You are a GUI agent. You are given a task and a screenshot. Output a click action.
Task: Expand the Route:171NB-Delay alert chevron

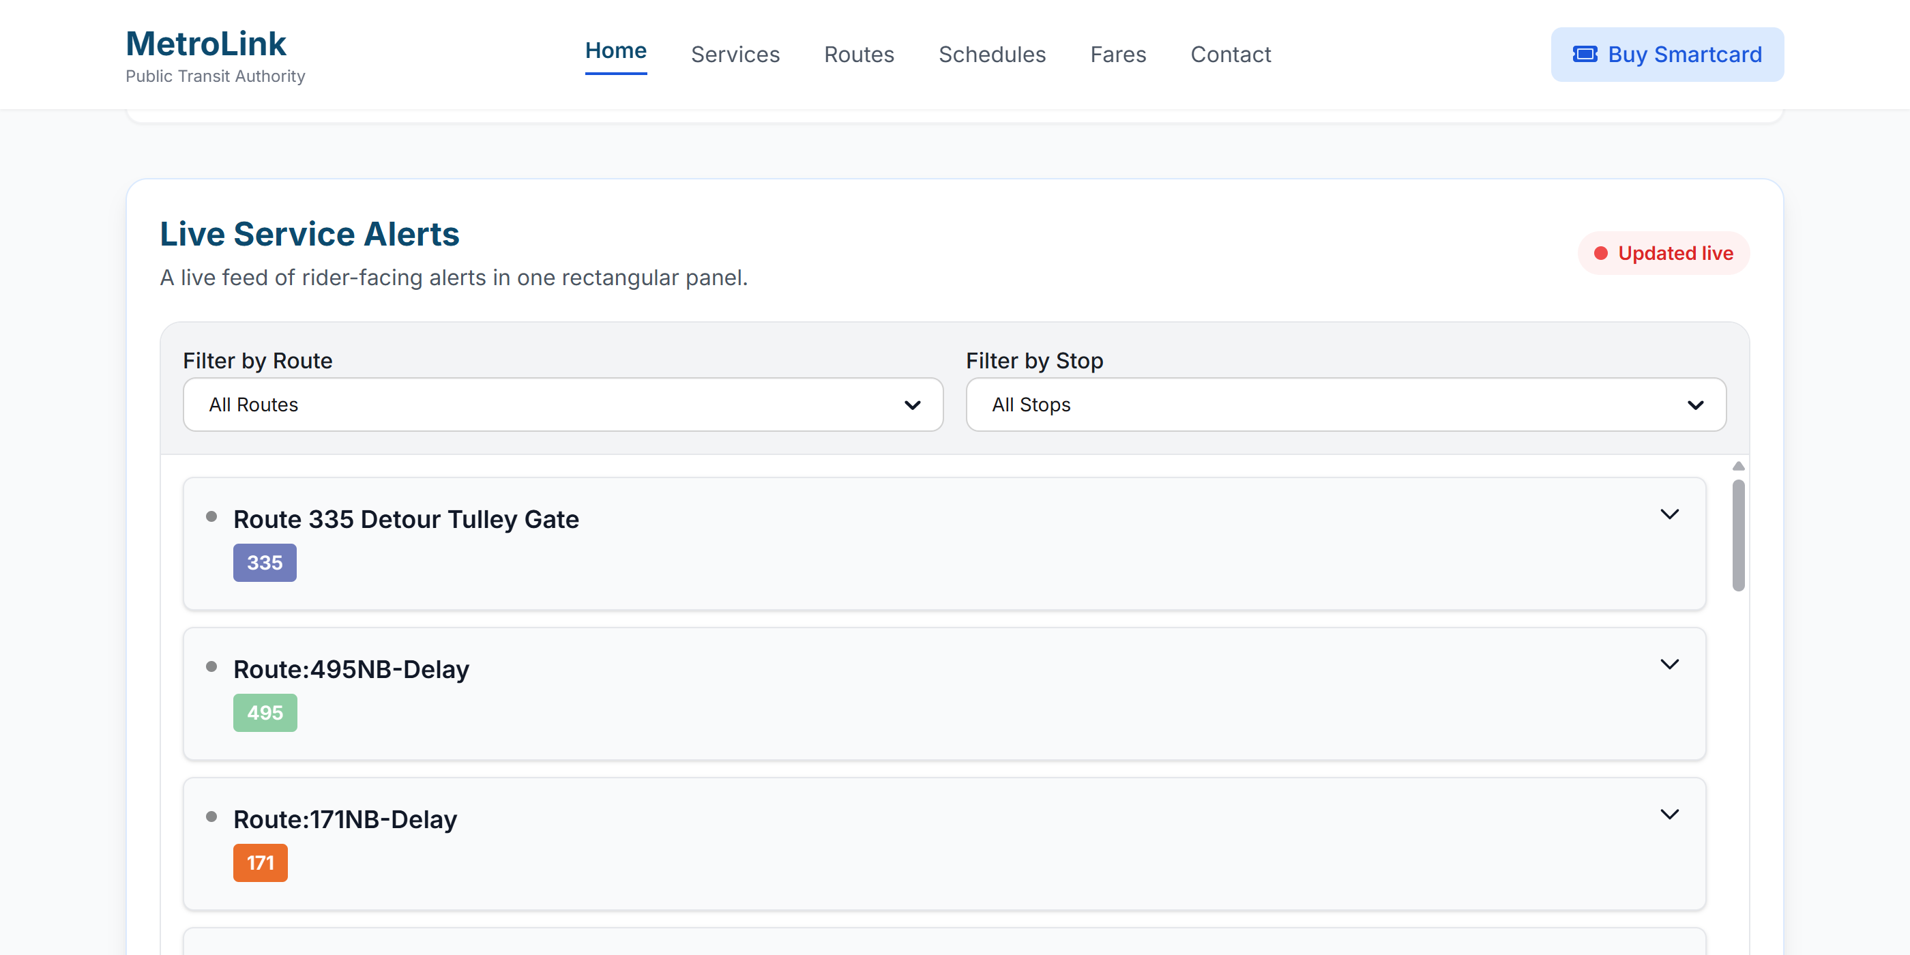[x=1669, y=814]
